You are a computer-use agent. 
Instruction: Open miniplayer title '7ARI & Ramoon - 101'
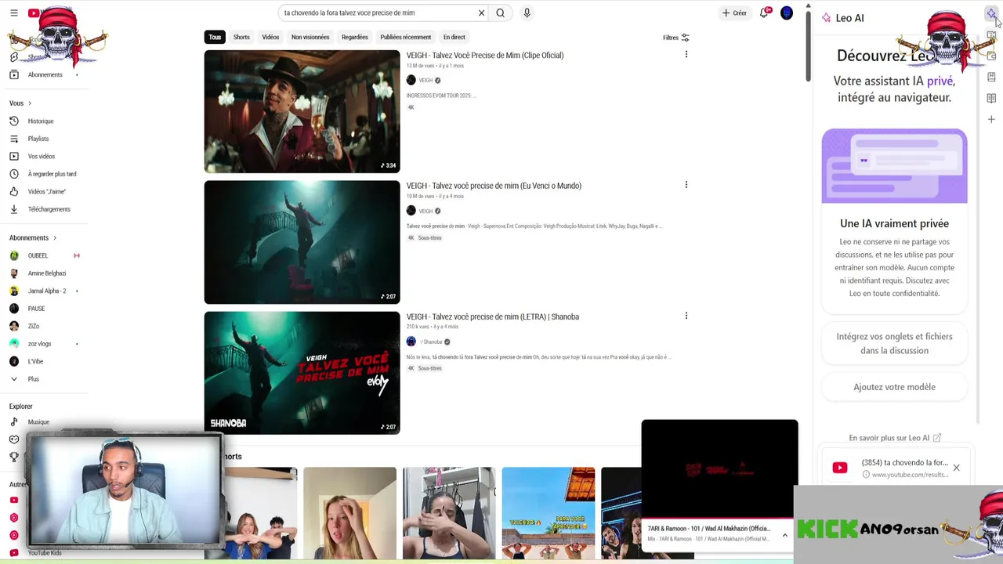point(708,529)
